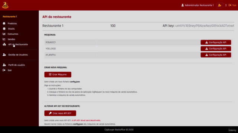
Task: Open Produtos in the sidebar
Action: 12,24
